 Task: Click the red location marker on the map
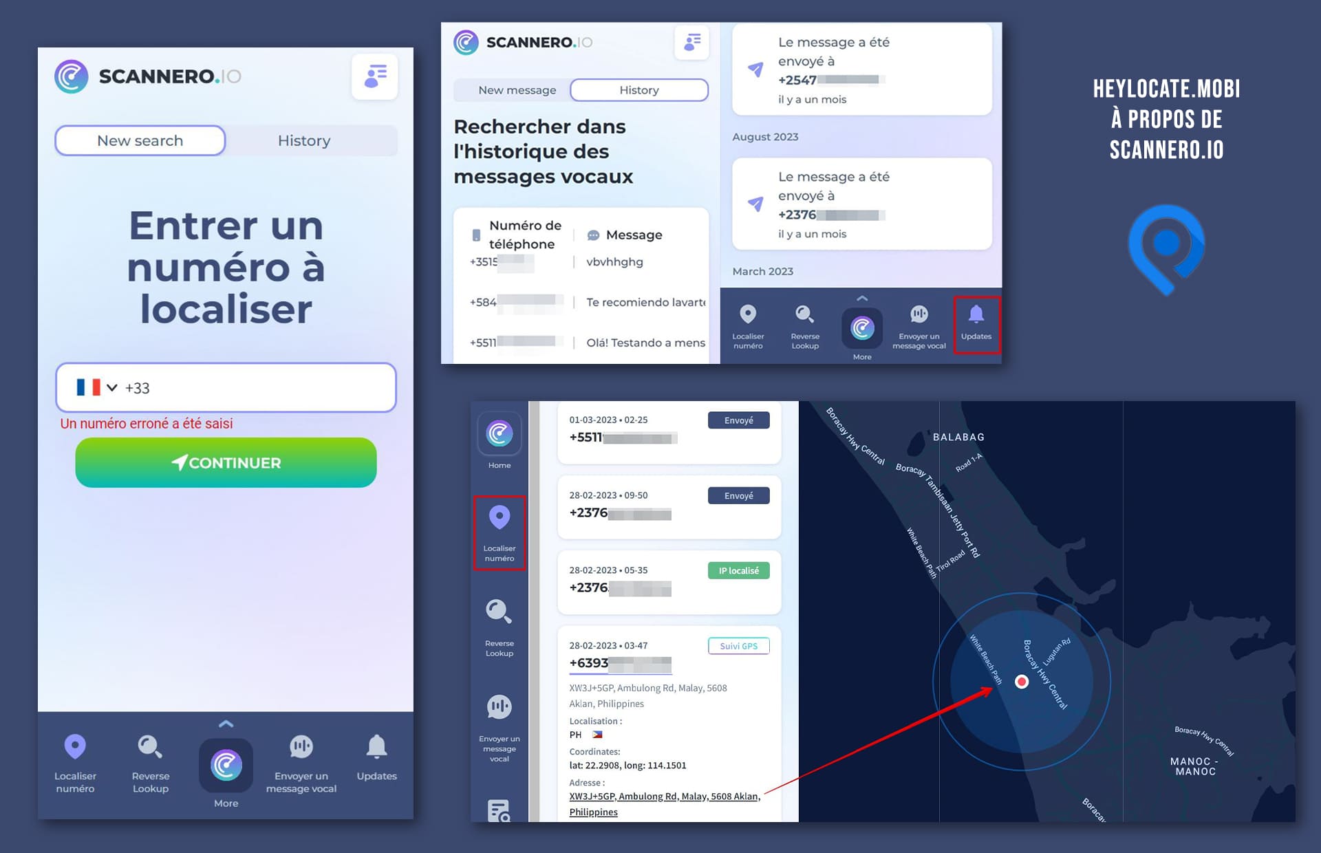point(1022,682)
